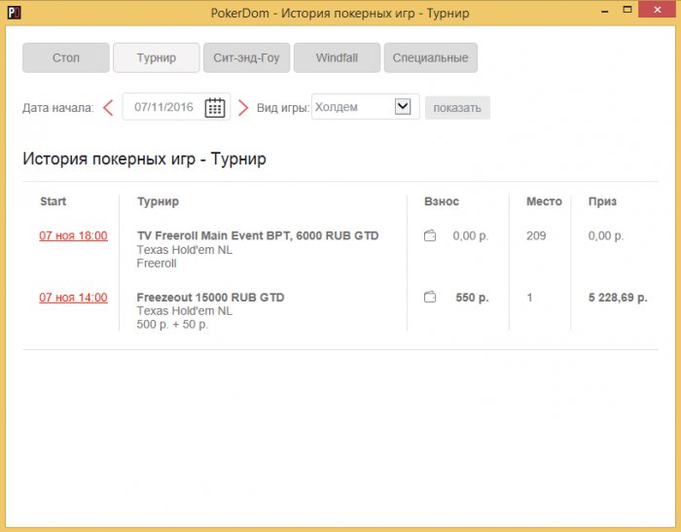
Task: Click the Вид игры label
Action: coord(283,108)
